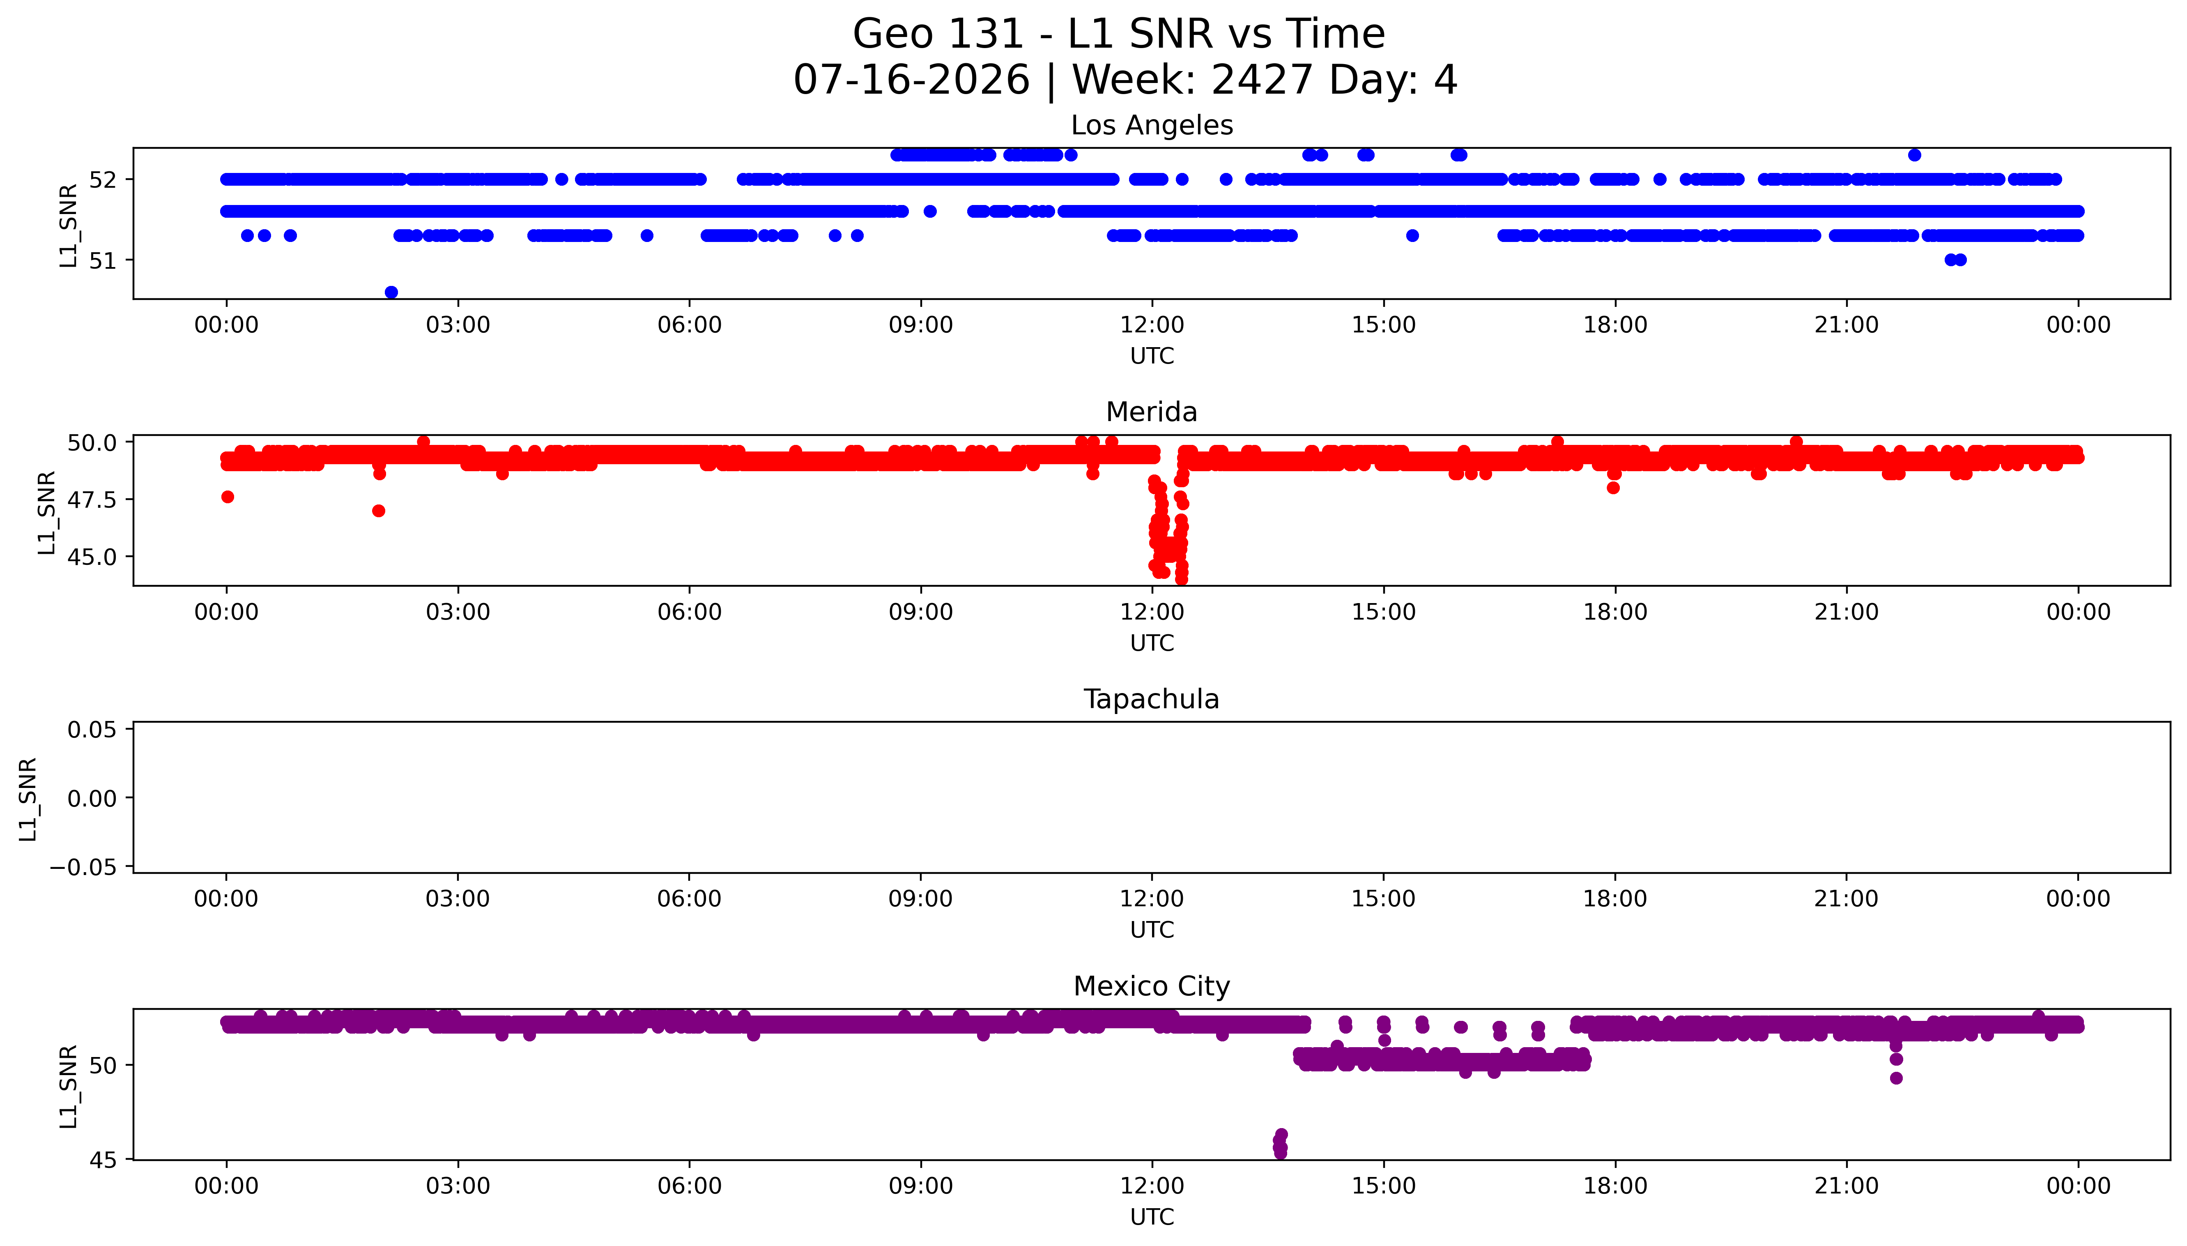
Task: Click the date and week subtitle line
Action: click(x=1125, y=81)
